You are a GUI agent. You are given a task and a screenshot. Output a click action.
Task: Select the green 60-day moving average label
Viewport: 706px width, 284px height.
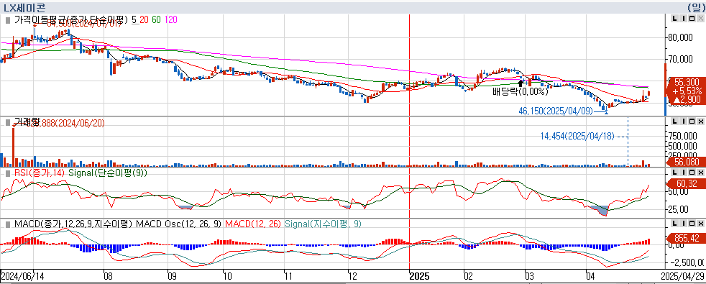(156, 20)
